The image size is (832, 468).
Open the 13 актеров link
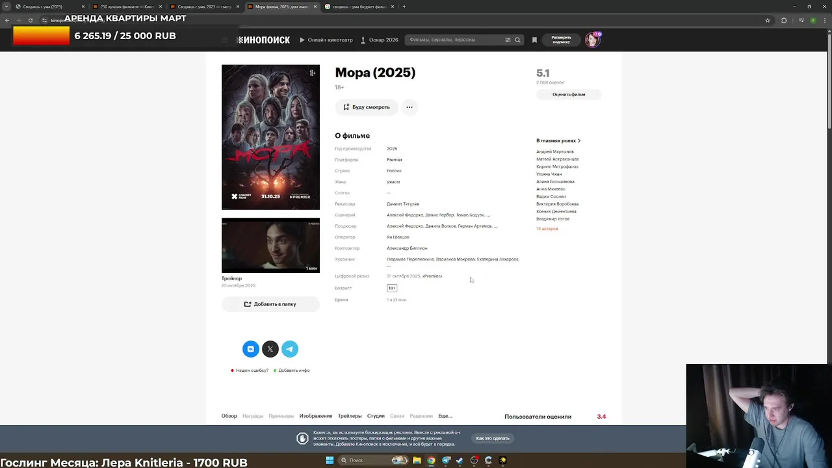click(547, 229)
